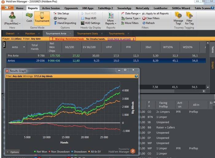This screenshot has height=158, width=215.
Task: Toggle Non Showdown legend entry
Action: [59, 152]
